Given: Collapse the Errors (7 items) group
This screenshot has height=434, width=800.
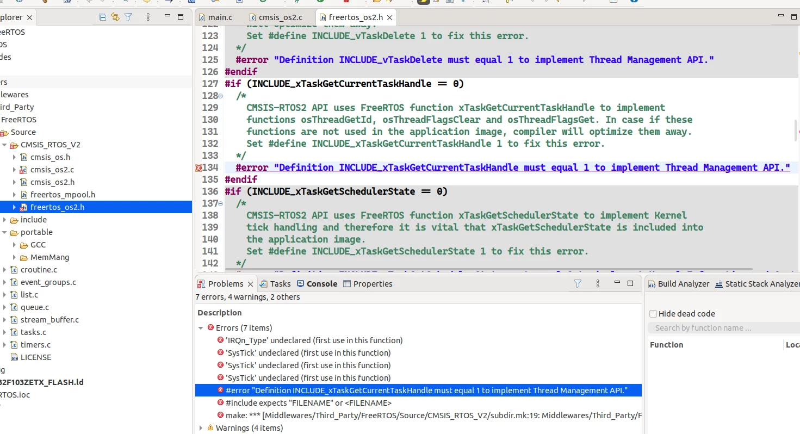Looking at the screenshot, I should pyautogui.click(x=201, y=328).
